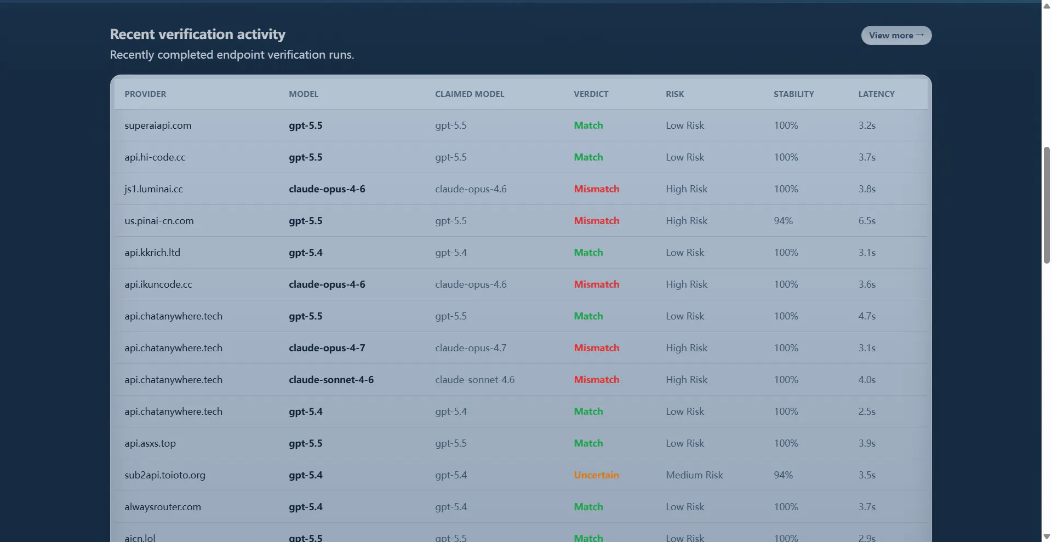Select provider js1.luminai.cc
The height and width of the screenshot is (542, 1052).
click(153, 189)
